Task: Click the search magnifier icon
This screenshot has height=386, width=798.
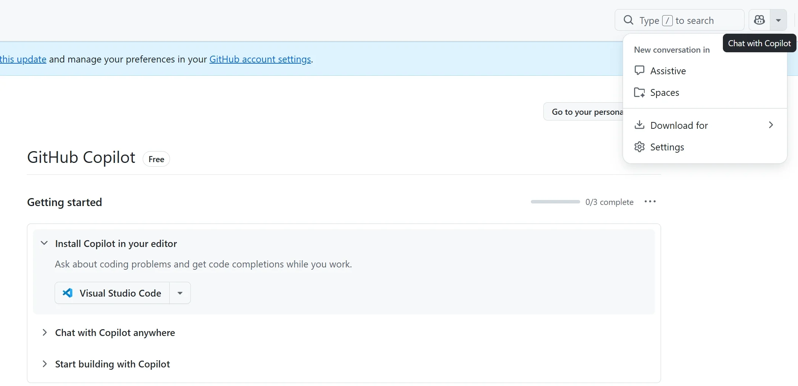Action: point(628,20)
